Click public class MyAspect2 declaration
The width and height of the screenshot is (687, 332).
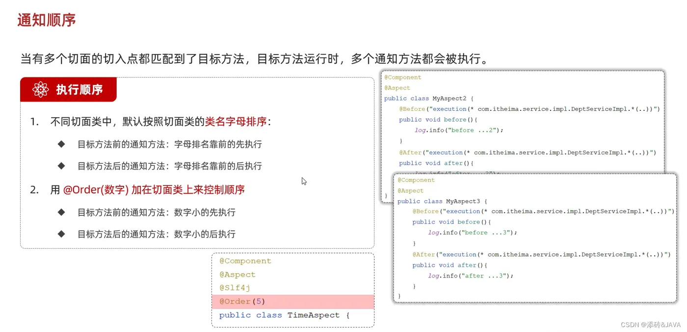point(429,99)
